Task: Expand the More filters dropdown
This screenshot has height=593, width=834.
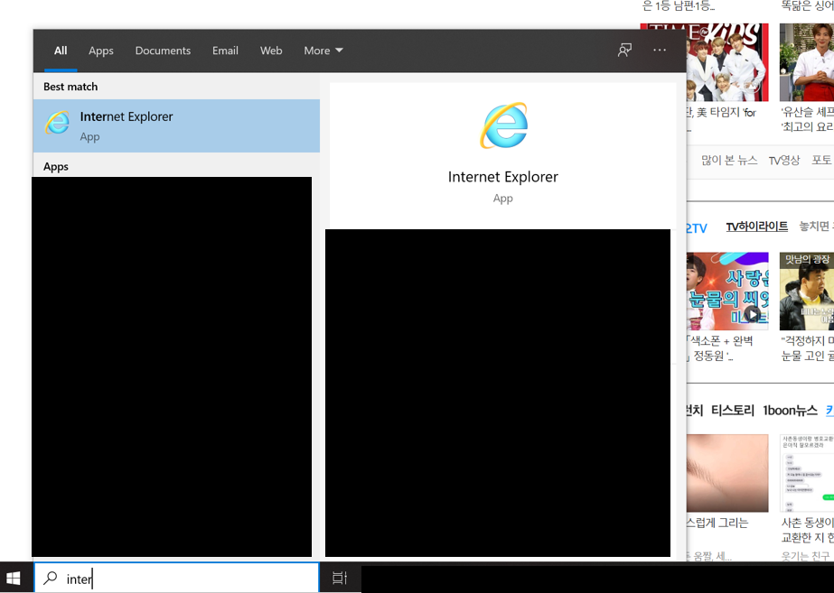Action: [x=323, y=51]
